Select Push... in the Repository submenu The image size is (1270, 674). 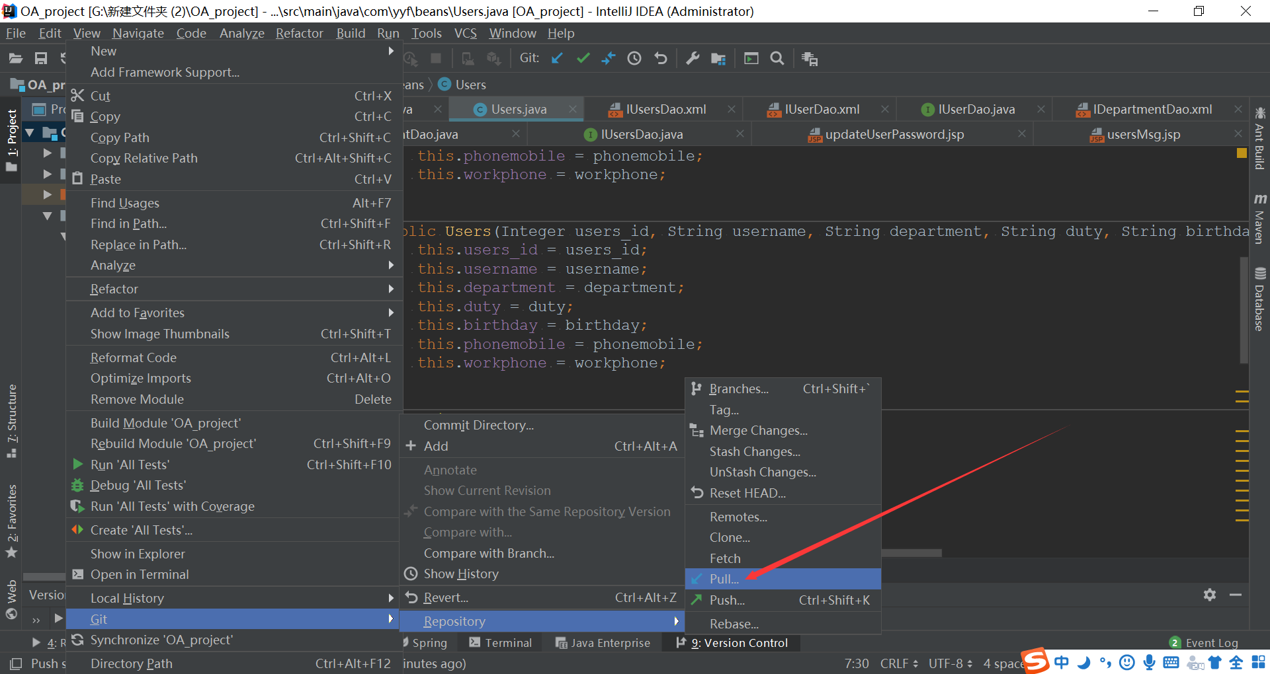point(783,600)
